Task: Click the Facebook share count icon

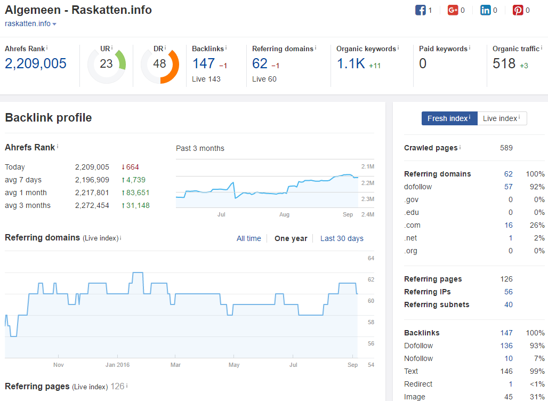Action: [x=421, y=10]
